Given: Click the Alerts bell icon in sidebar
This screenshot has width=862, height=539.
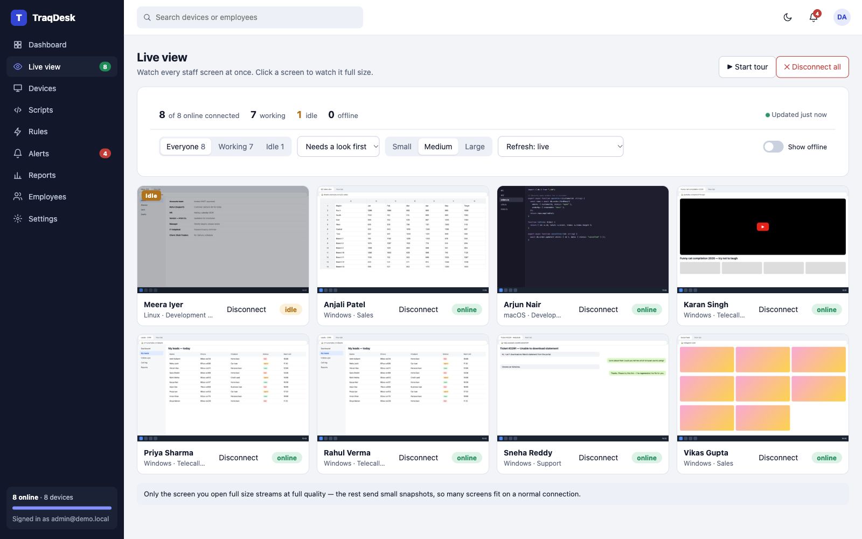Looking at the screenshot, I should click(x=18, y=154).
